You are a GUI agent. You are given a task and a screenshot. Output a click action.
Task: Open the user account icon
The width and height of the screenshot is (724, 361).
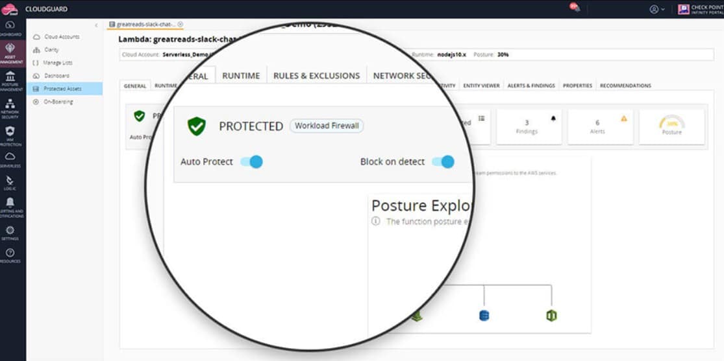[x=654, y=9]
